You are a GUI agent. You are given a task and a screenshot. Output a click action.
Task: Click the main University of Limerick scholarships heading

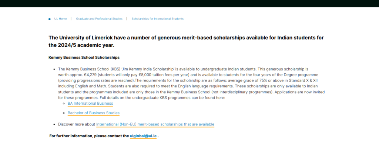(x=186, y=41)
